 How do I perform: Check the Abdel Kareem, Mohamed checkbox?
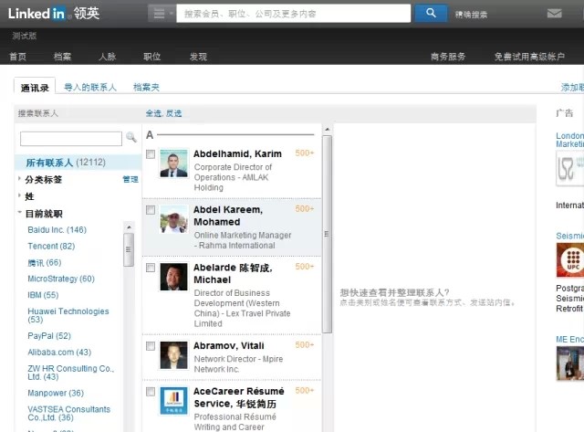click(151, 210)
